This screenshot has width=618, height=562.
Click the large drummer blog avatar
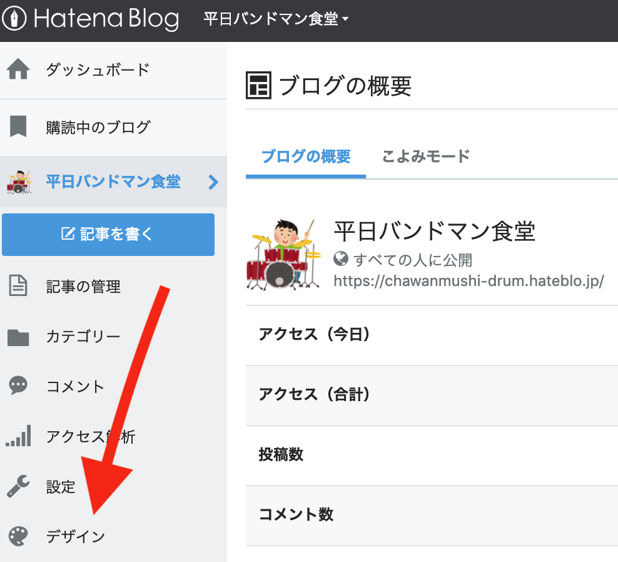[283, 255]
